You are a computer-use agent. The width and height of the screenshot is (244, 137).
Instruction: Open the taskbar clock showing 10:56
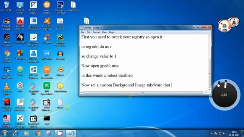[234, 134]
